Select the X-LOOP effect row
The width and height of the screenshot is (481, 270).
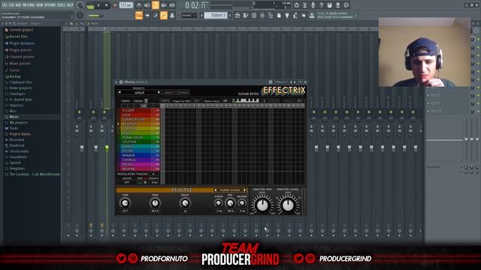pos(139,110)
